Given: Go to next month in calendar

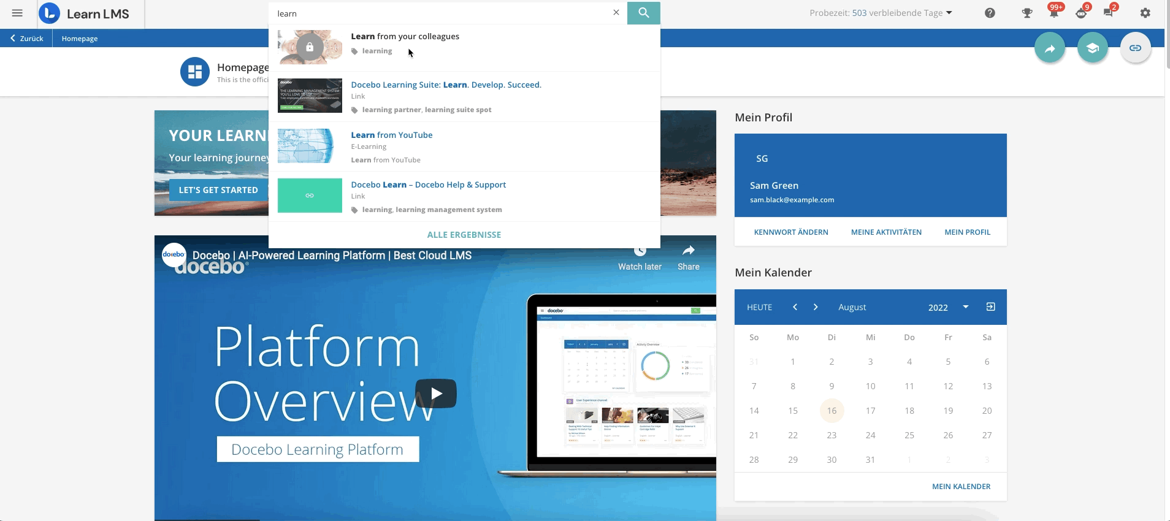Looking at the screenshot, I should 816,307.
